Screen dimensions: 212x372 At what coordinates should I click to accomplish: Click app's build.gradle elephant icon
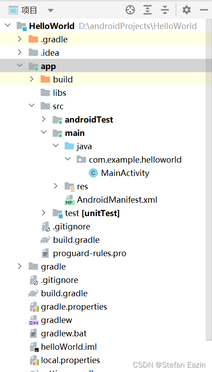click(x=45, y=240)
